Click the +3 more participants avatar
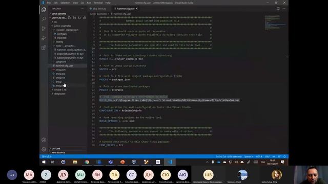 pyautogui.click(x=12, y=175)
